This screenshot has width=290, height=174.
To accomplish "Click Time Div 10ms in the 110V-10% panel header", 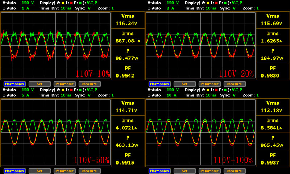I will point(66,8).
